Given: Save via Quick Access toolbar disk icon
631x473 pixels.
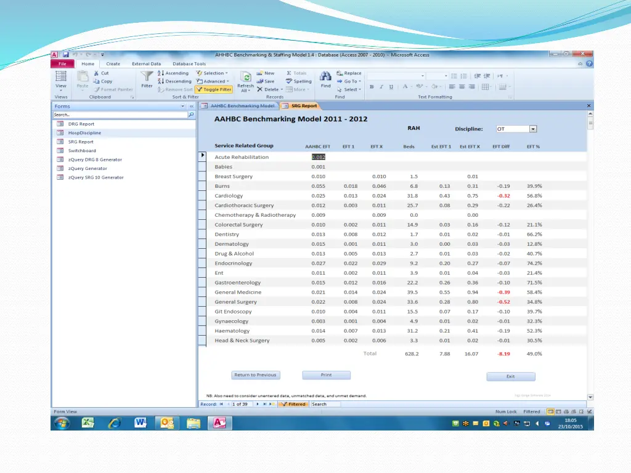Looking at the screenshot, I should 65,55.
